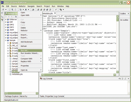
Task: Switch to the Hierarchy tab
Action: (x=23, y=96)
